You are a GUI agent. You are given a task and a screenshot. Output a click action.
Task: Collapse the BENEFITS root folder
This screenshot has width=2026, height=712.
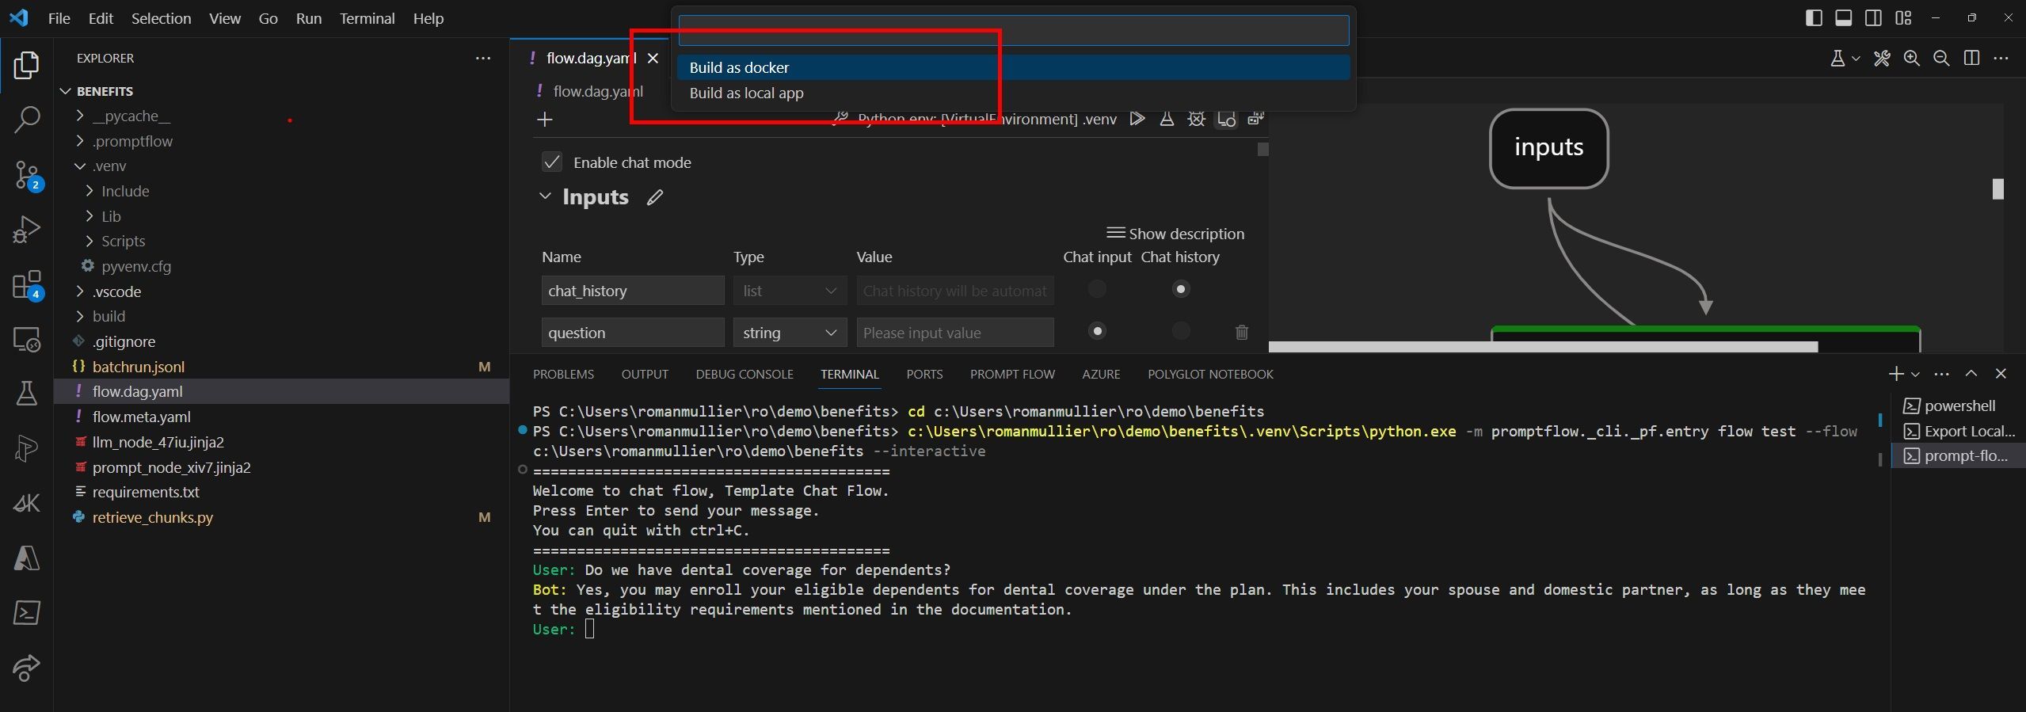click(x=66, y=92)
